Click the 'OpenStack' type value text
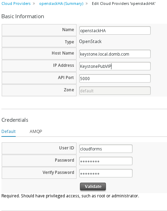Viewport: 167px width, 211px height. pyautogui.click(x=90, y=41)
